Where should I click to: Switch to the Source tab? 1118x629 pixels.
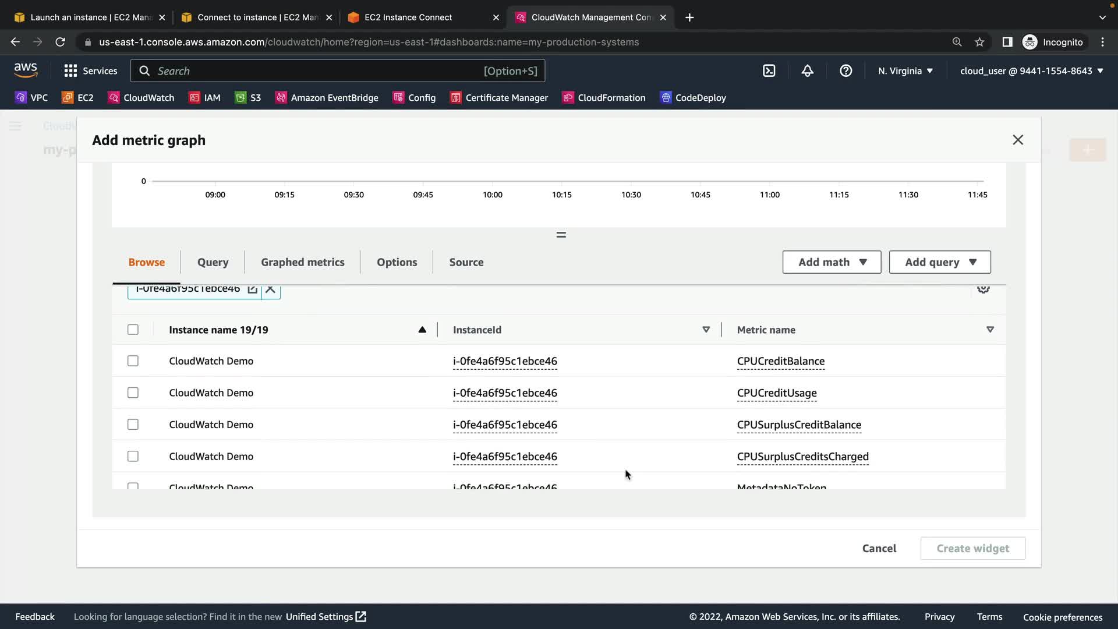pyautogui.click(x=466, y=262)
